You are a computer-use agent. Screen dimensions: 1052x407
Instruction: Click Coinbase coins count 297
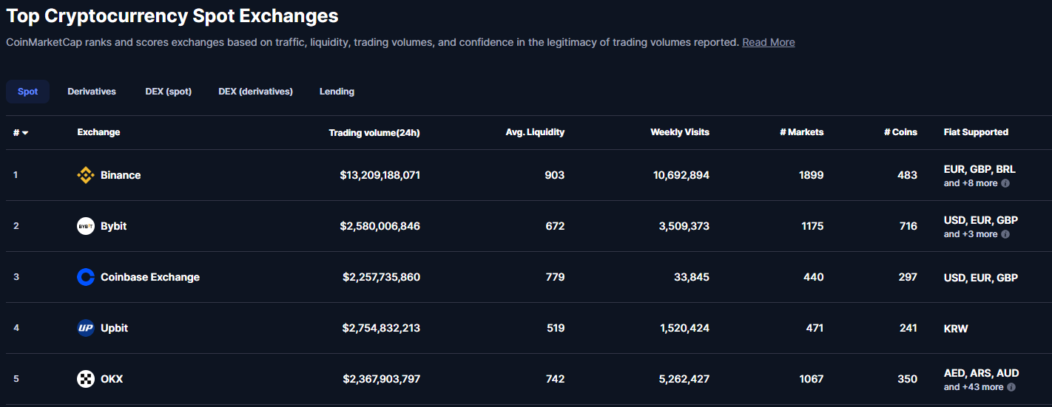coord(908,277)
